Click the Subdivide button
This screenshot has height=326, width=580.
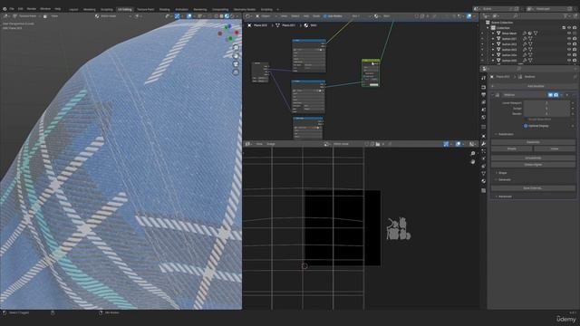(533, 142)
